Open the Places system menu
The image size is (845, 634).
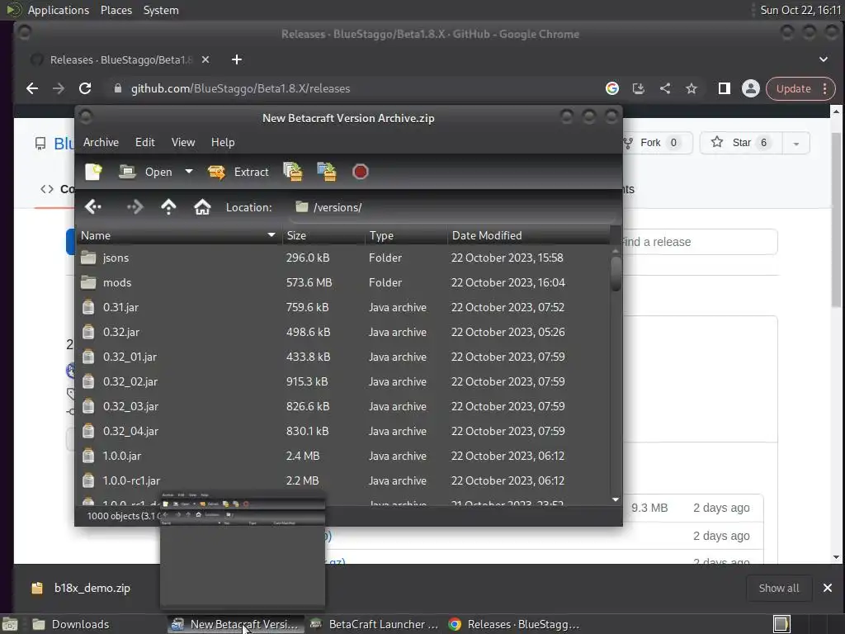click(x=116, y=10)
